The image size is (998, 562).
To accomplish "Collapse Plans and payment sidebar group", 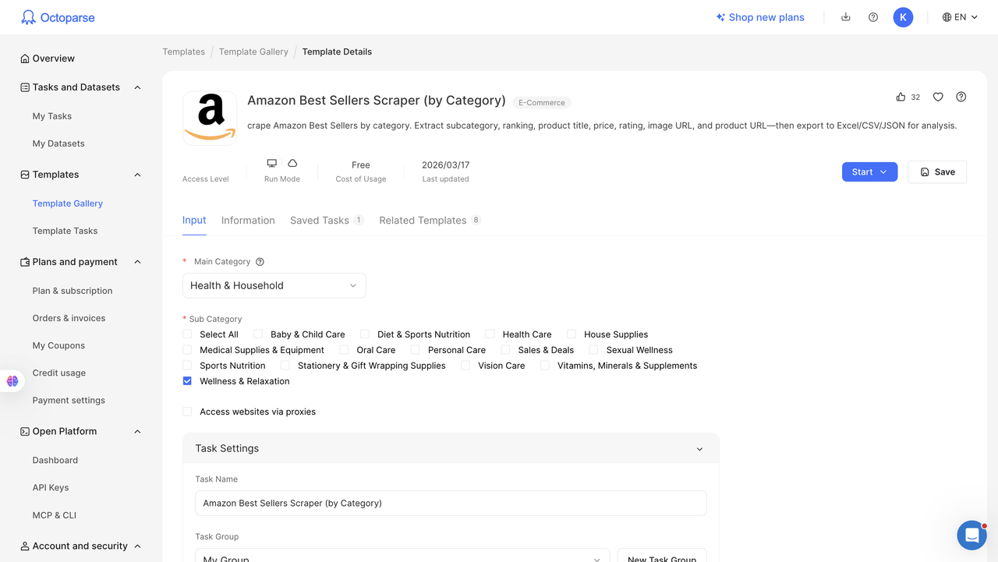I will (x=137, y=262).
